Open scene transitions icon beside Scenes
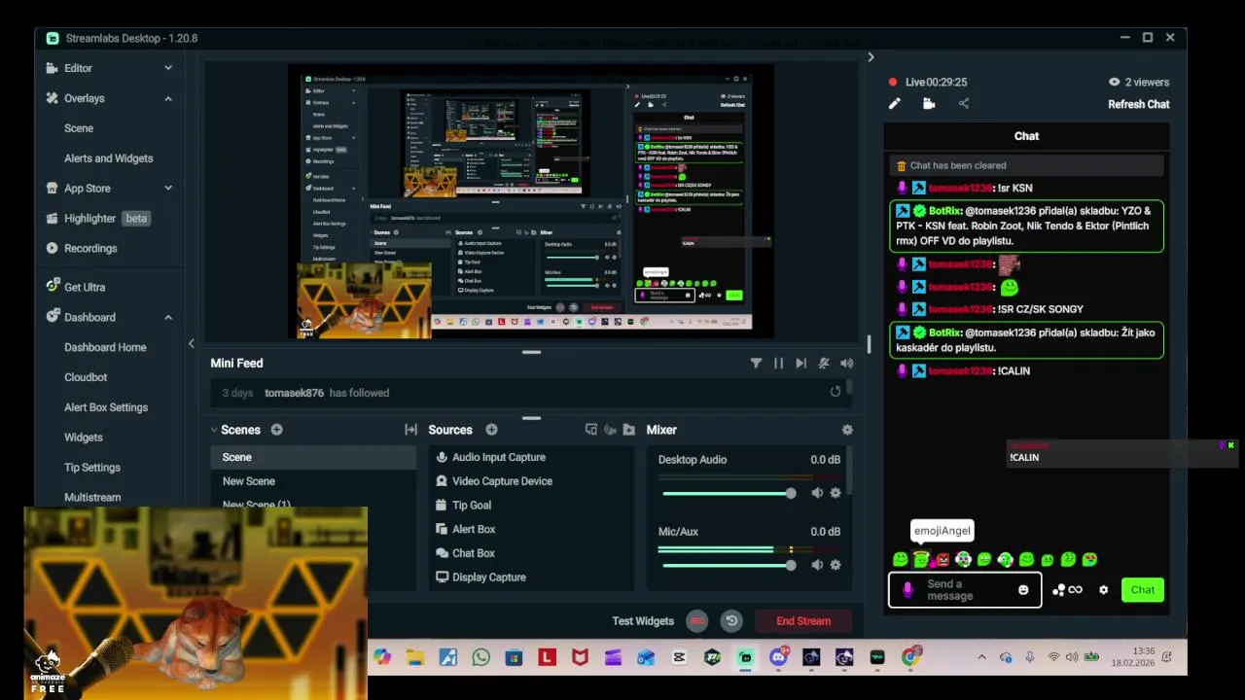Image resolution: width=1245 pixels, height=700 pixels. coord(410,430)
